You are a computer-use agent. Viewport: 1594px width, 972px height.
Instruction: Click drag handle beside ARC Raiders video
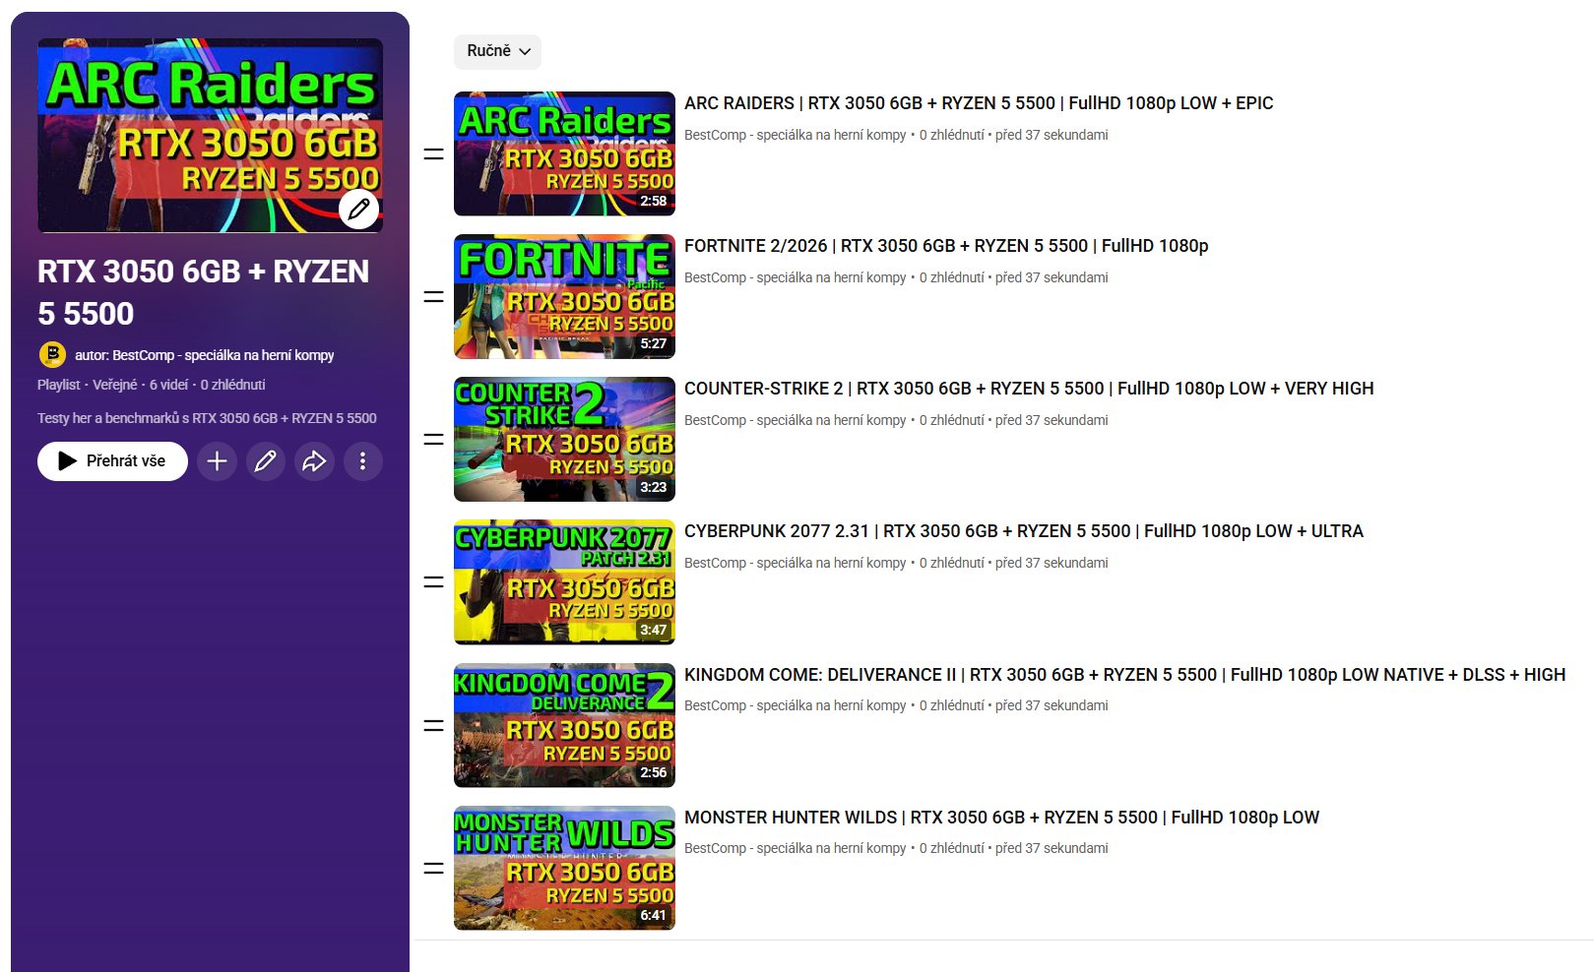tap(433, 154)
